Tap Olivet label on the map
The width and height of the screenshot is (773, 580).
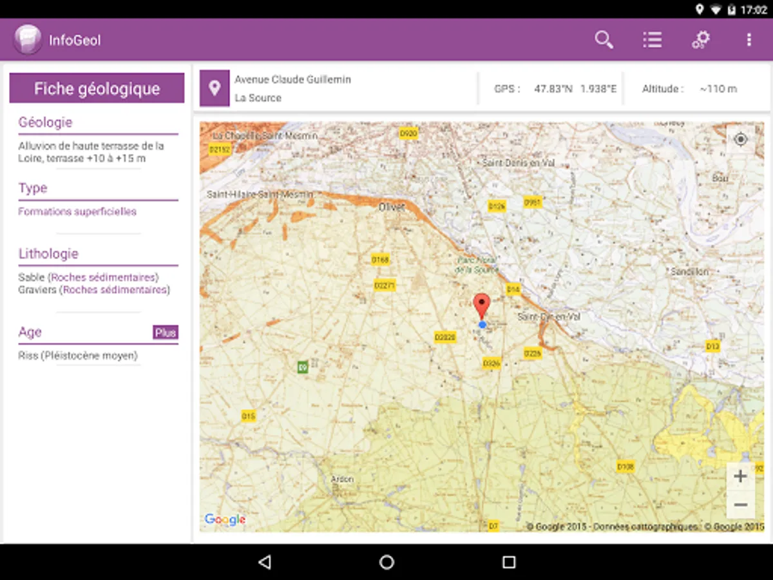click(392, 206)
